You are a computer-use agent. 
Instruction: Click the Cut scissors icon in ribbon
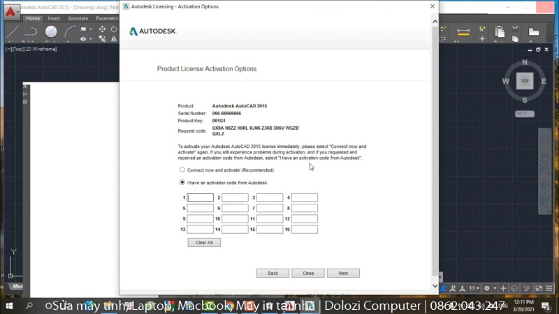tap(515, 29)
